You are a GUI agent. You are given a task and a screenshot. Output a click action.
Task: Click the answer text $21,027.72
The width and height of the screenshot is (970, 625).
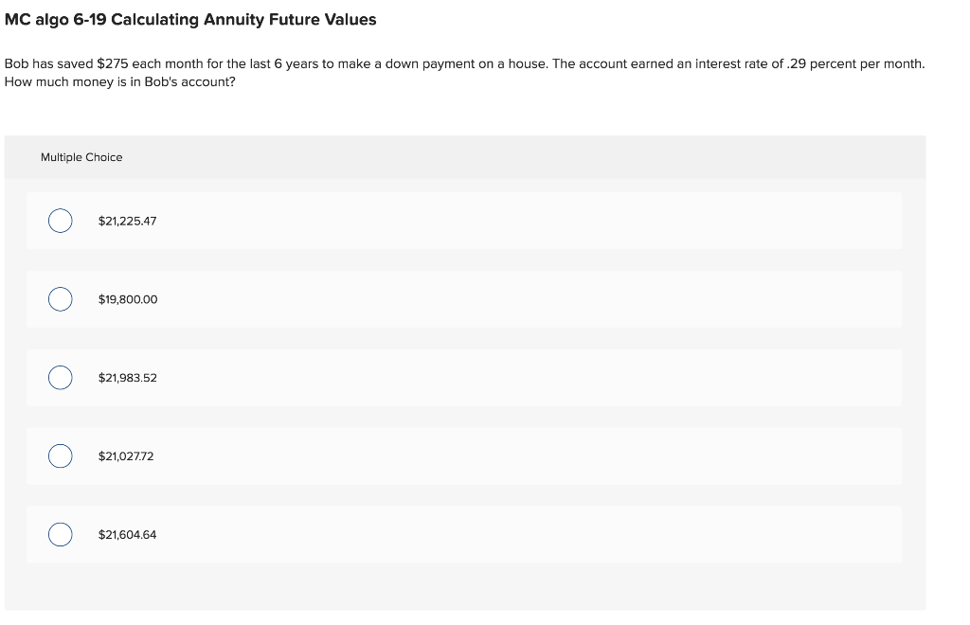coord(126,455)
